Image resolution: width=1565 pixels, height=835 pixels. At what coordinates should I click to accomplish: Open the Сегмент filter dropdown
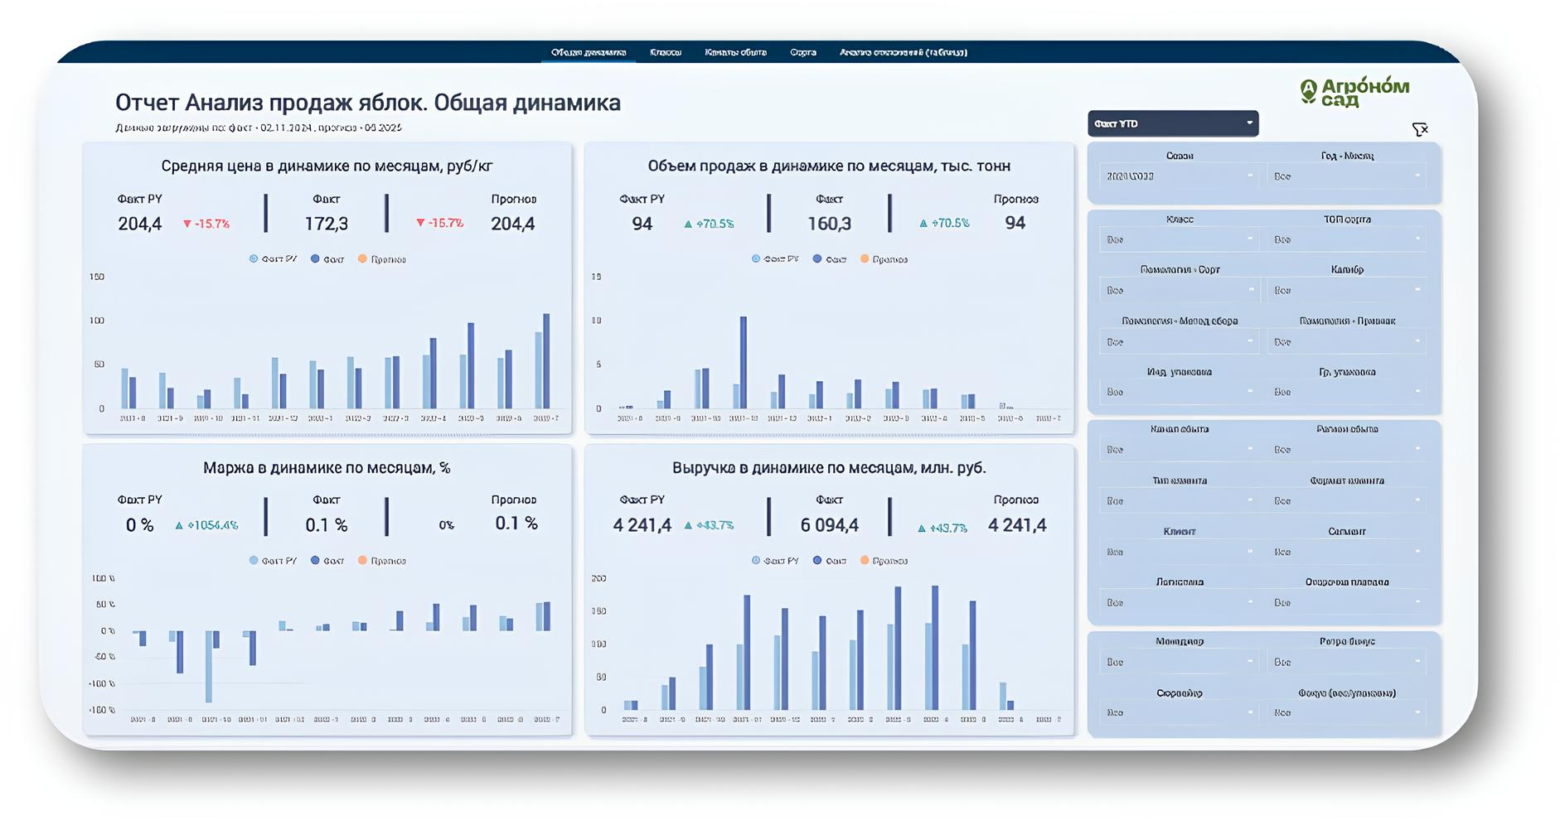click(x=1347, y=552)
